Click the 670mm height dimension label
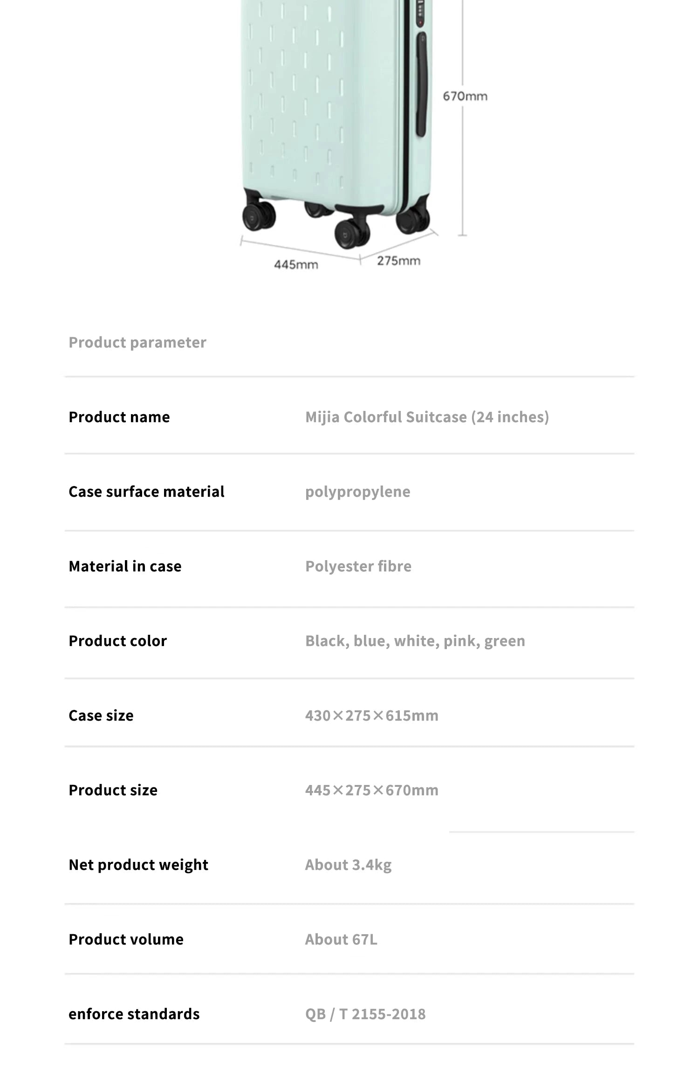Image resolution: width=699 pixels, height=1083 pixels. [465, 96]
